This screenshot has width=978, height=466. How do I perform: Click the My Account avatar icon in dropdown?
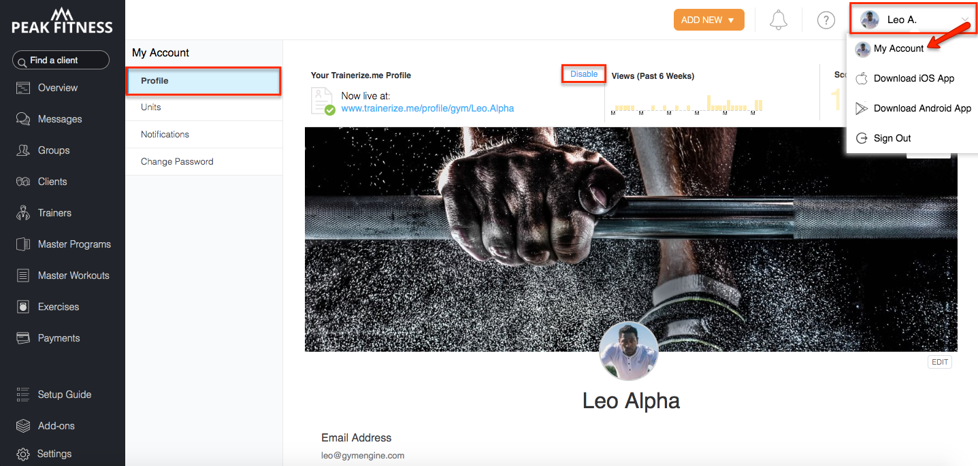(x=863, y=49)
